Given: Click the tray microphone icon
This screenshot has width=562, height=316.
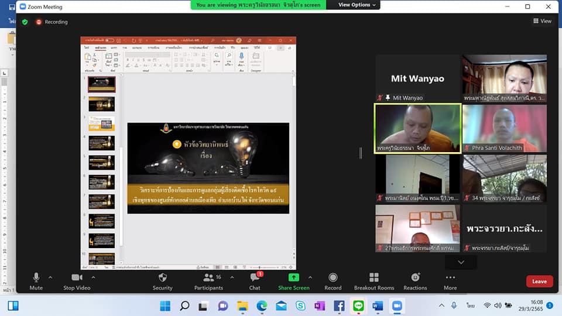Looking at the screenshot, I should point(454,305).
